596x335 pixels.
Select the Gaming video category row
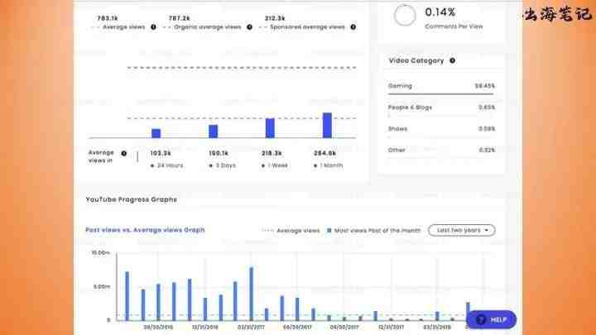441,85
